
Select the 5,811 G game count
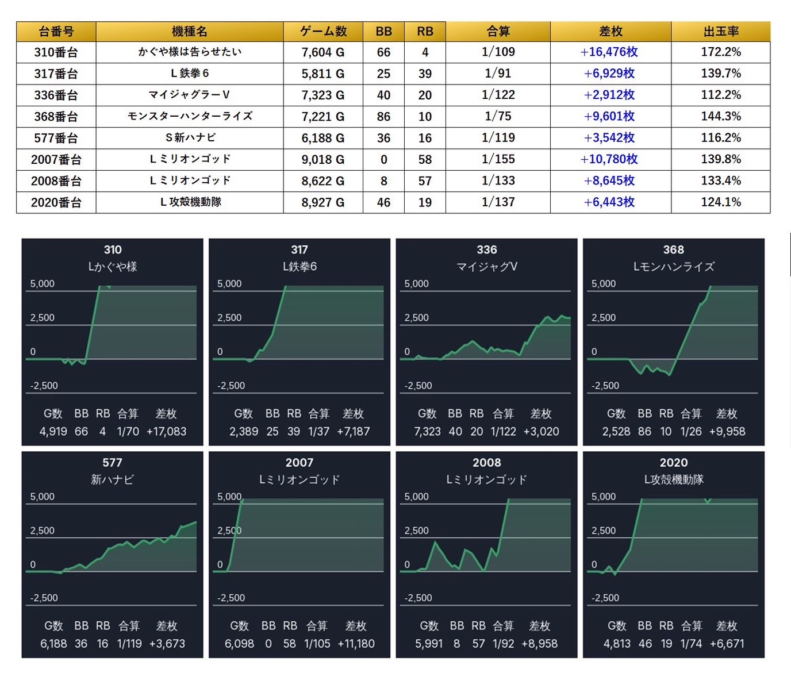(323, 74)
